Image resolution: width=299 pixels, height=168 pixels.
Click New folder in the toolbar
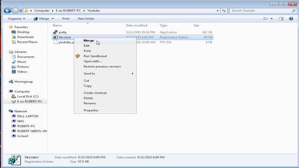pyautogui.click(x=86, y=19)
